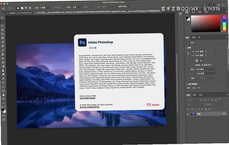Toggle landscape canvas orientation button
The image size is (229, 145).
(201, 60)
